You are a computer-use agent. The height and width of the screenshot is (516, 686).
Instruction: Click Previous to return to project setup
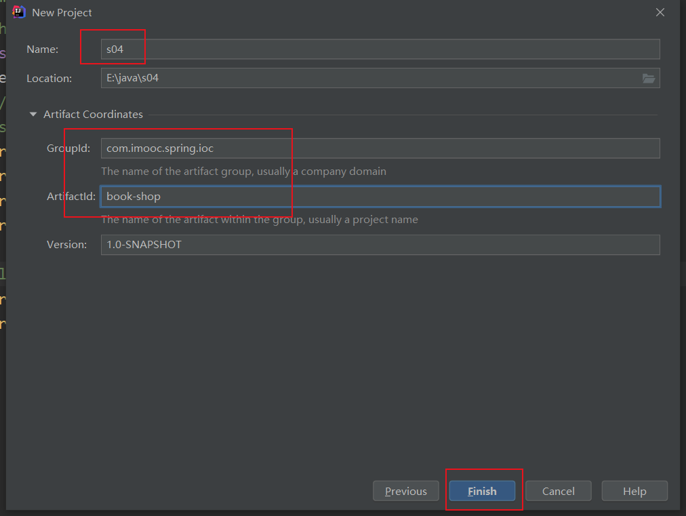click(405, 491)
